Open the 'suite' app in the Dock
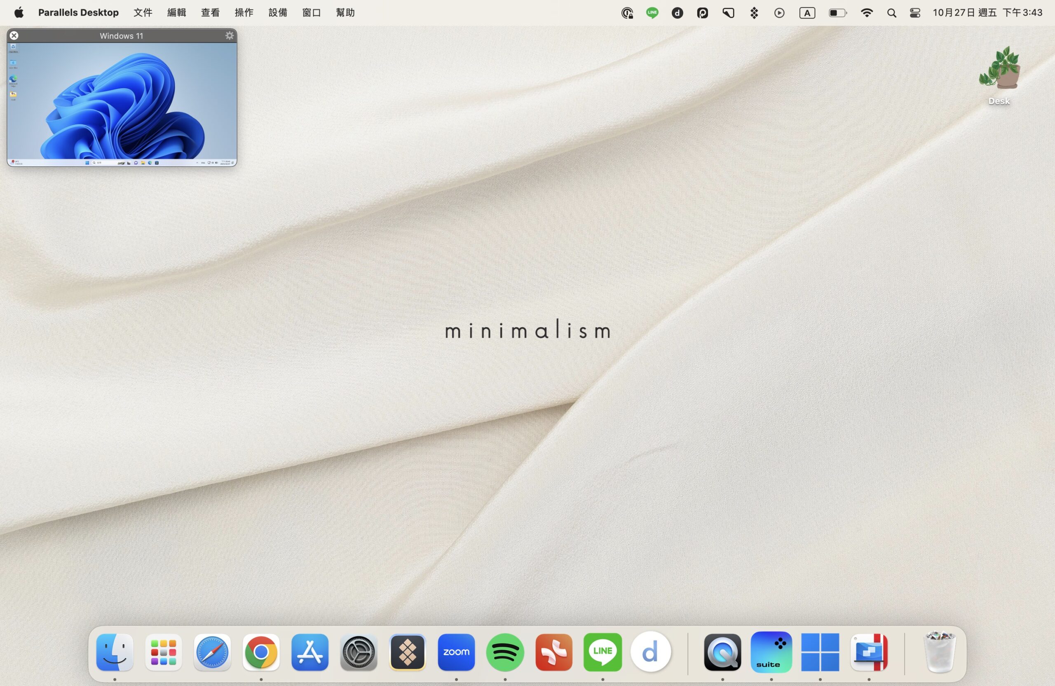This screenshot has height=686, width=1055. click(x=771, y=652)
